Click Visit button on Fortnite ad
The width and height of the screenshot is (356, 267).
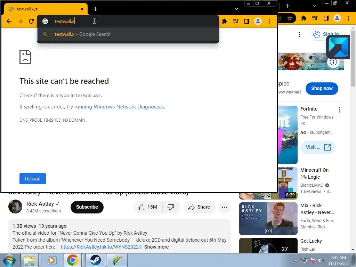318,147
